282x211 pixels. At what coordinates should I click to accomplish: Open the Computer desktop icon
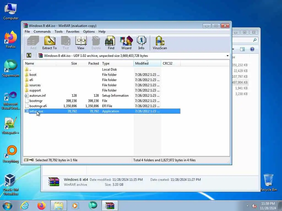[11, 11]
